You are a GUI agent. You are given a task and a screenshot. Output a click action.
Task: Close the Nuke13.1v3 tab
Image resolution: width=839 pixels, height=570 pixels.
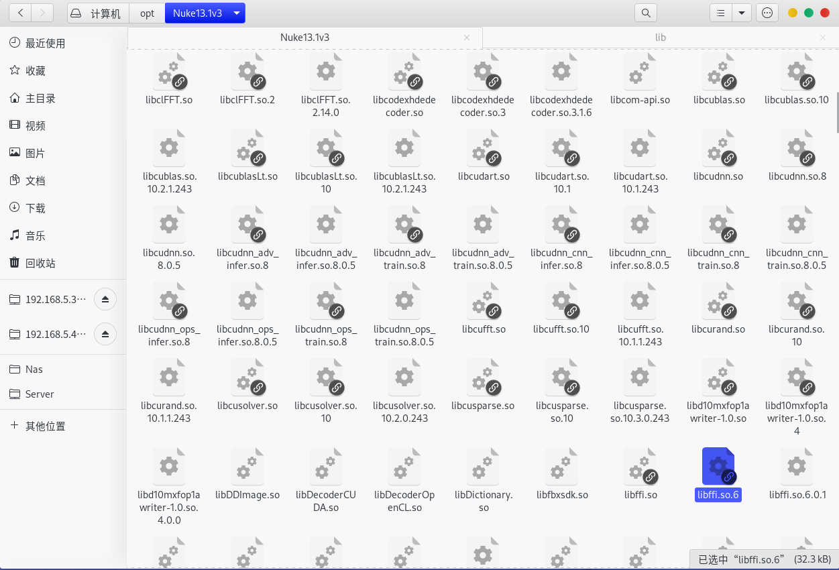(467, 38)
